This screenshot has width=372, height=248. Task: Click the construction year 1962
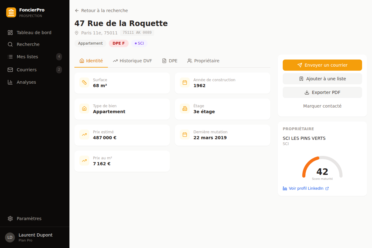click(x=199, y=86)
